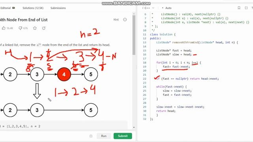
Task: Open the Editorial tab
Action: click(x=8, y=8)
